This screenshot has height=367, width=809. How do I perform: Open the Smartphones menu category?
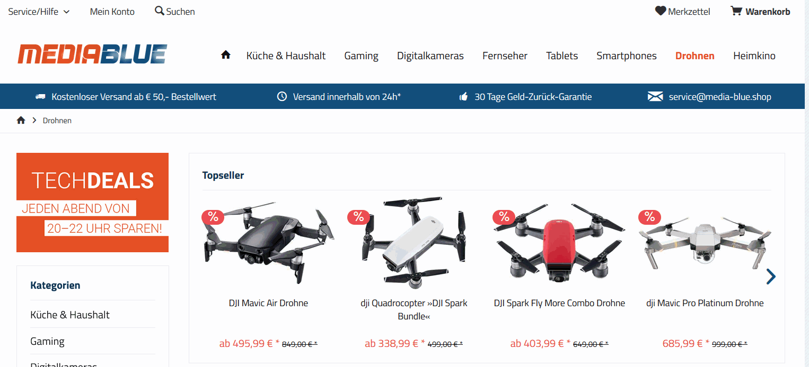(626, 56)
